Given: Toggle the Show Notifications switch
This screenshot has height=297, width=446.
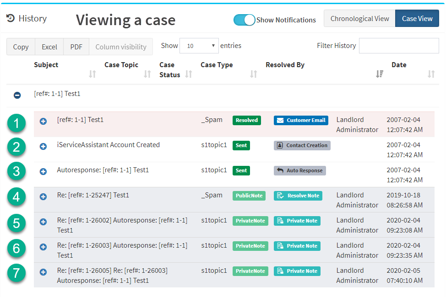Looking at the screenshot, I should tap(244, 20).
